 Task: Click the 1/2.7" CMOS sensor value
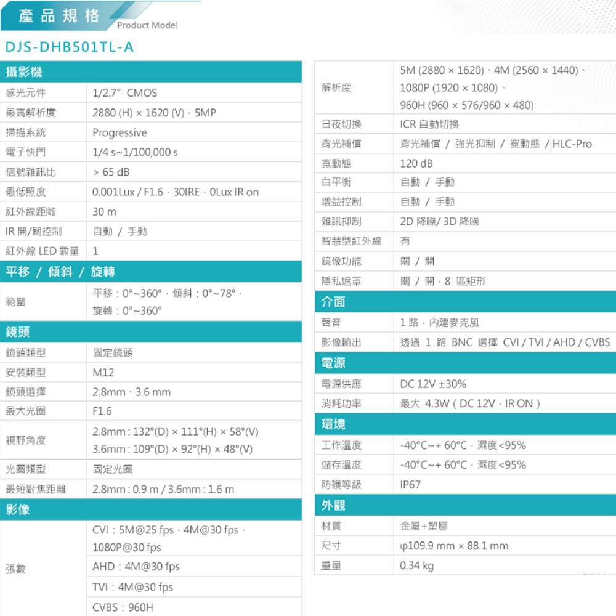[125, 93]
